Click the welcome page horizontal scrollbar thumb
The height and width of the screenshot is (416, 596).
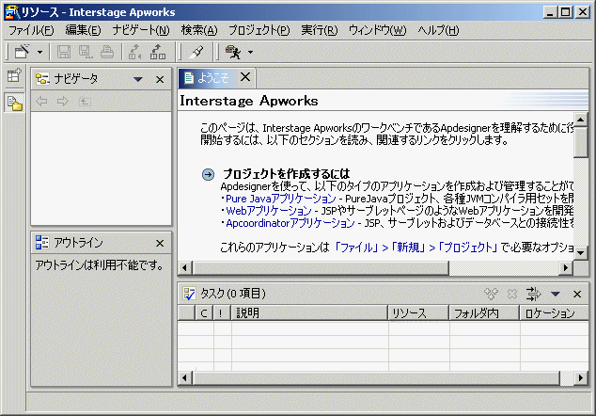point(321,268)
